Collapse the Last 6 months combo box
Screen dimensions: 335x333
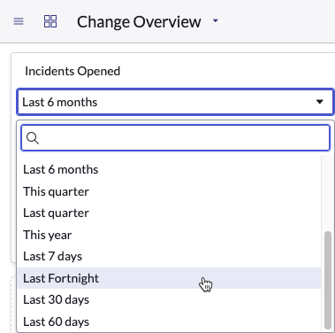[x=175, y=102]
